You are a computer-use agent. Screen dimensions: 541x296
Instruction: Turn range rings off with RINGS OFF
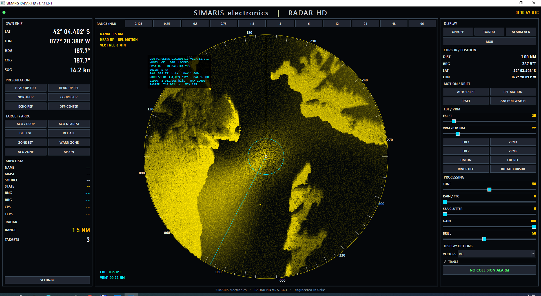tap(466, 169)
